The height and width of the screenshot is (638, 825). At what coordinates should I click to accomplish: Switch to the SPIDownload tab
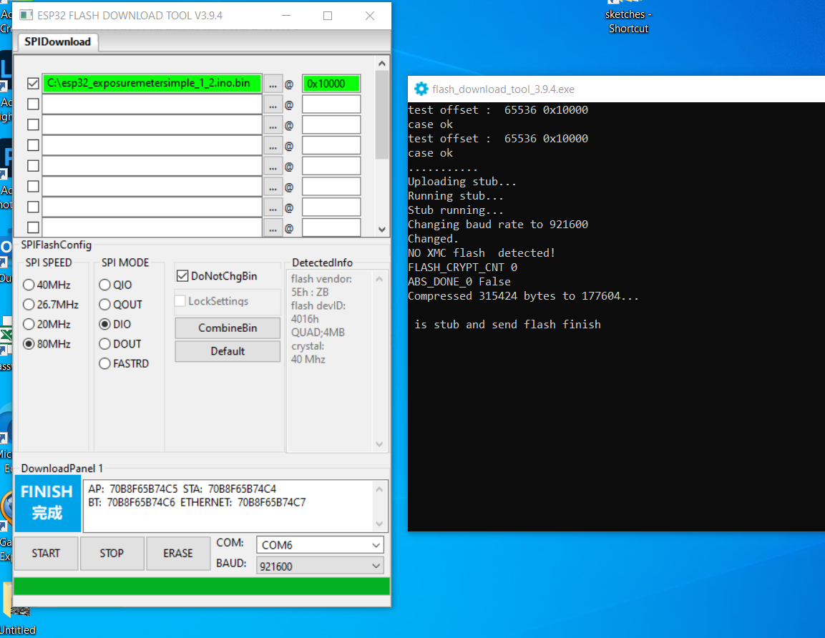[57, 41]
